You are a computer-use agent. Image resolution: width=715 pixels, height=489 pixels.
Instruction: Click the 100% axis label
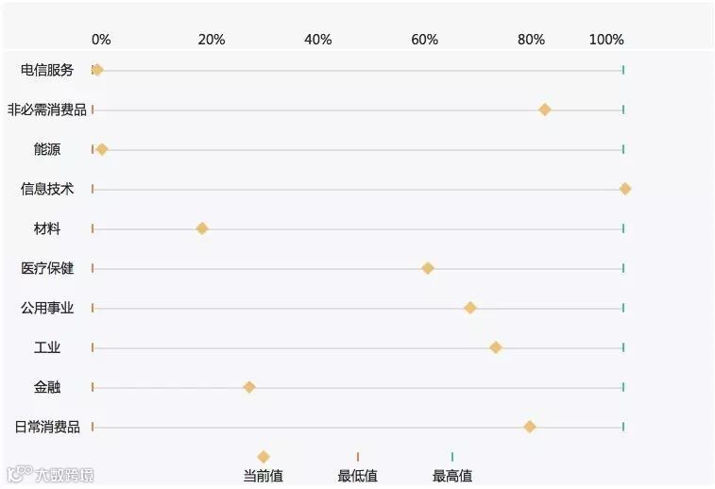606,40
